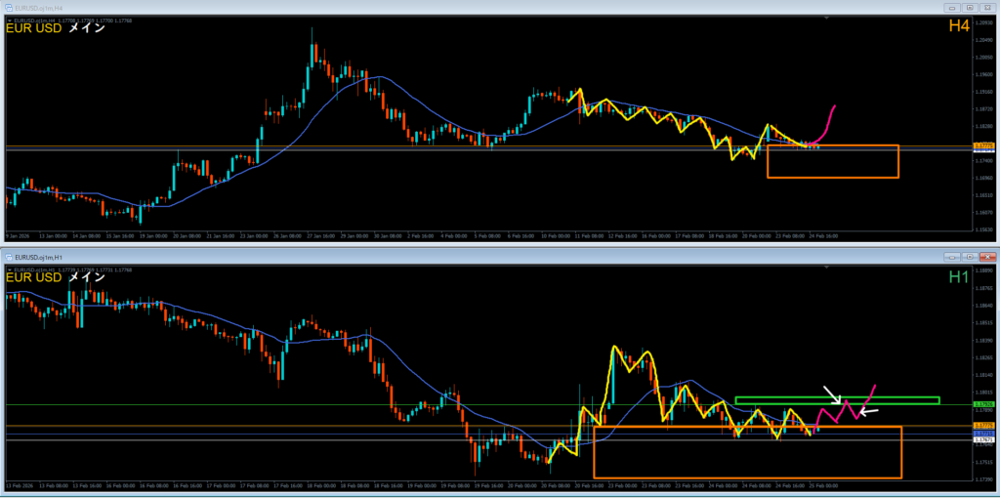Close the EURUSD H4 chart window
This screenshot has width=1000, height=498.
pyautogui.click(x=986, y=8)
